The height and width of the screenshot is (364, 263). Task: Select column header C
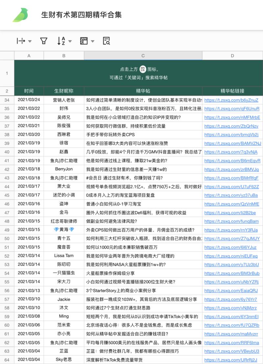click(x=142, y=55)
